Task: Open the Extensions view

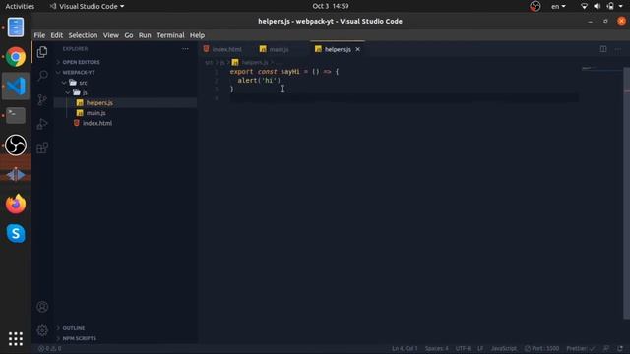Action: click(x=42, y=147)
